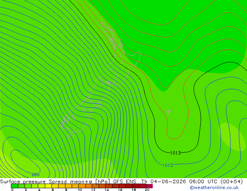Viewport: 247px width, 191px height.
Task: Click the legend scale number 0
Action: pos(12,189)
